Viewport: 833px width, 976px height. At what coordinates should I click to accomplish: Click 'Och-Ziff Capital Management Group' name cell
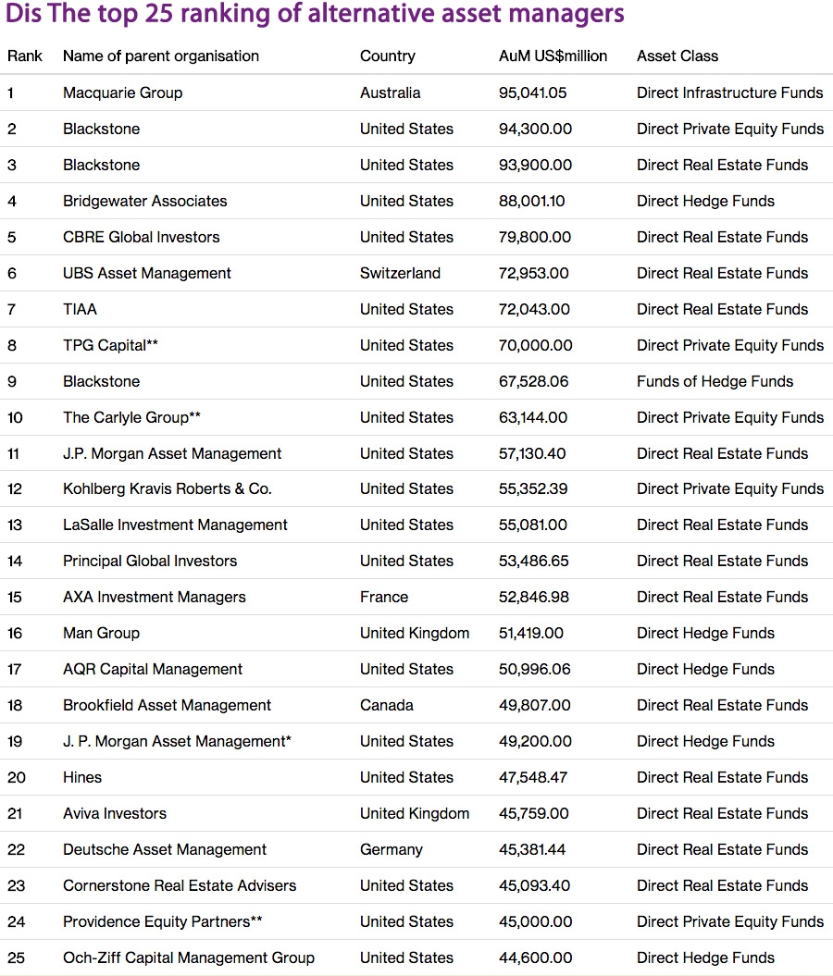189,957
